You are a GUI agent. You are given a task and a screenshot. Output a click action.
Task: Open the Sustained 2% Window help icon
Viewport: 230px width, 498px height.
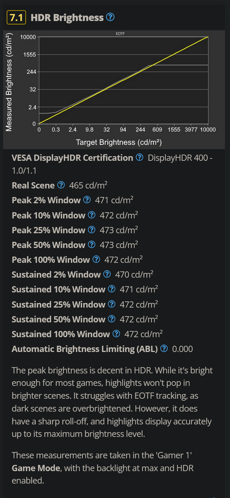(107, 275)
